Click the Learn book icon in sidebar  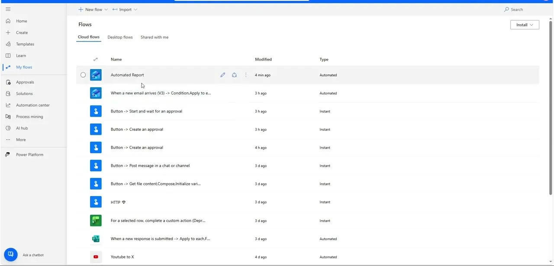(x=8, y=55)
